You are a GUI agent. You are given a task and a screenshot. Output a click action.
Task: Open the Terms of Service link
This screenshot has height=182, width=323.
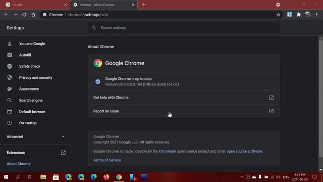point(107,160)
